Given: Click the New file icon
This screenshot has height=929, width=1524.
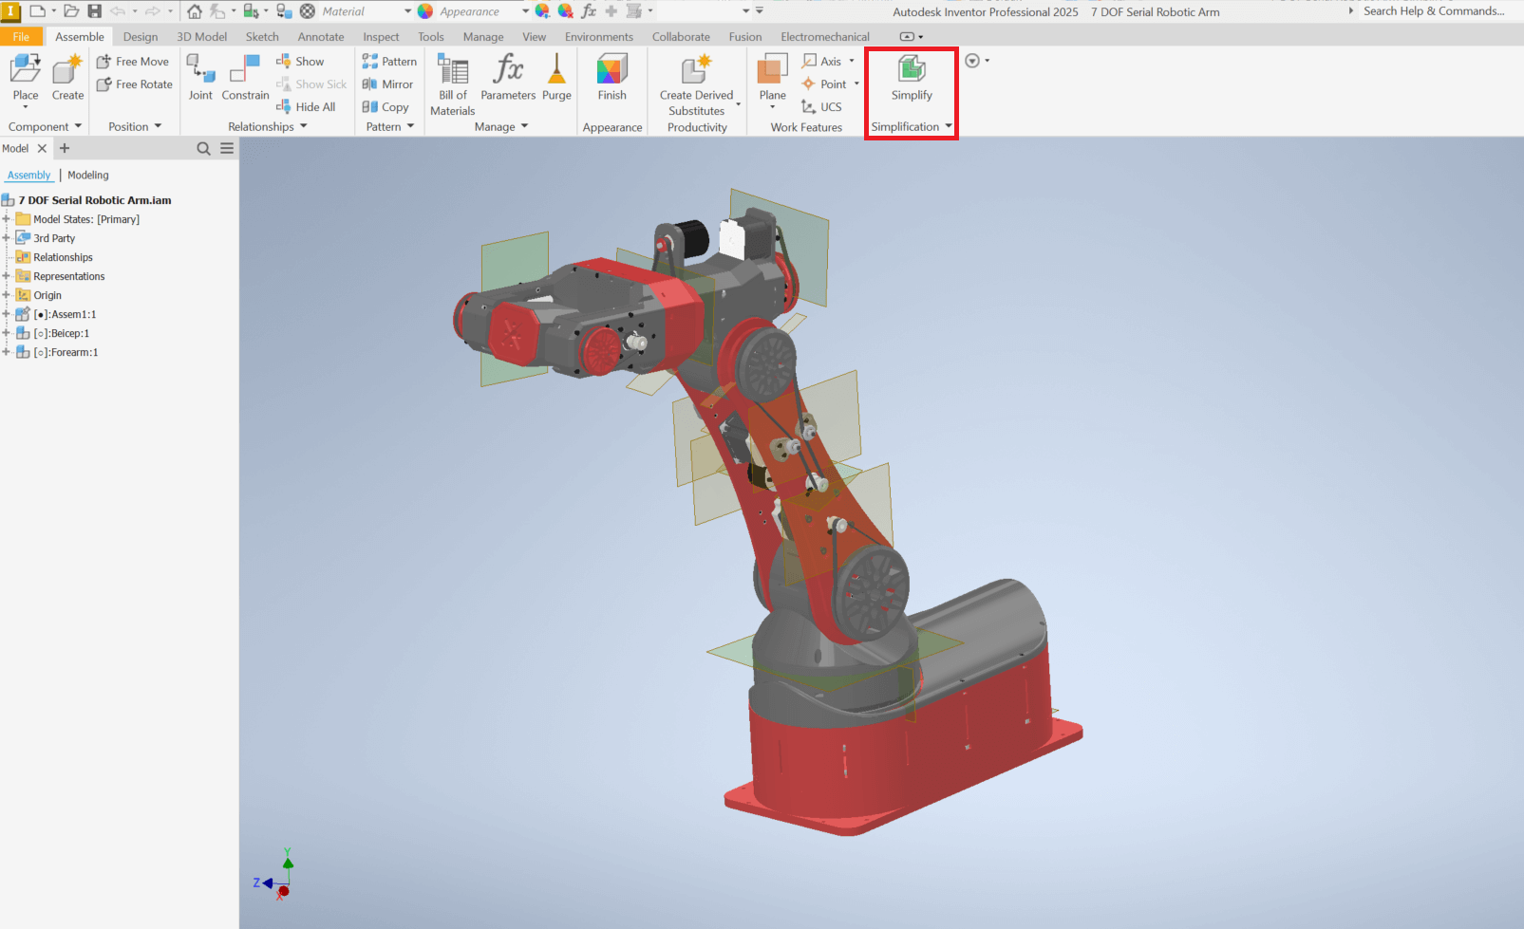Looking at the screenshot, I should (x=37, y=11).
